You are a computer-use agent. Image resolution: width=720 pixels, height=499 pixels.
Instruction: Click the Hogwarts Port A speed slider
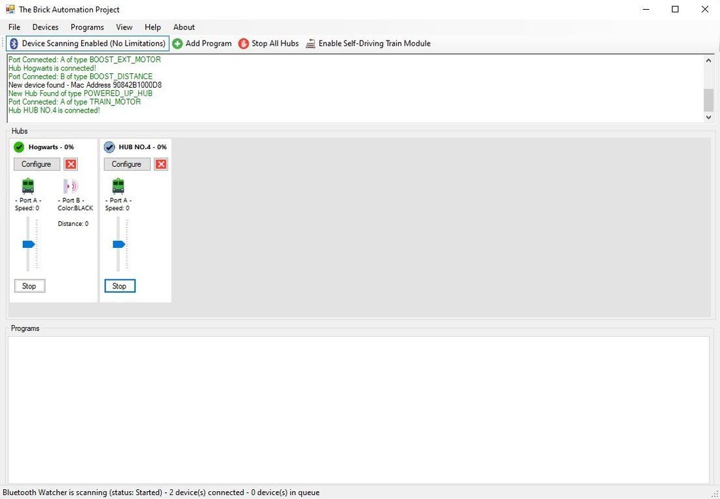tap(28, 244)
